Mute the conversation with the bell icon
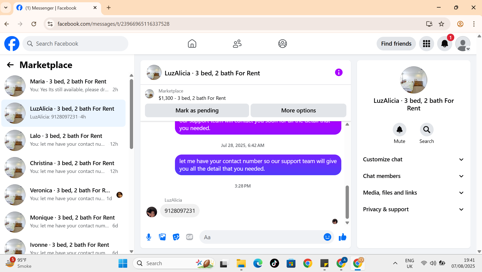Screen dimensions: 482x272 (x=400, y=130)
